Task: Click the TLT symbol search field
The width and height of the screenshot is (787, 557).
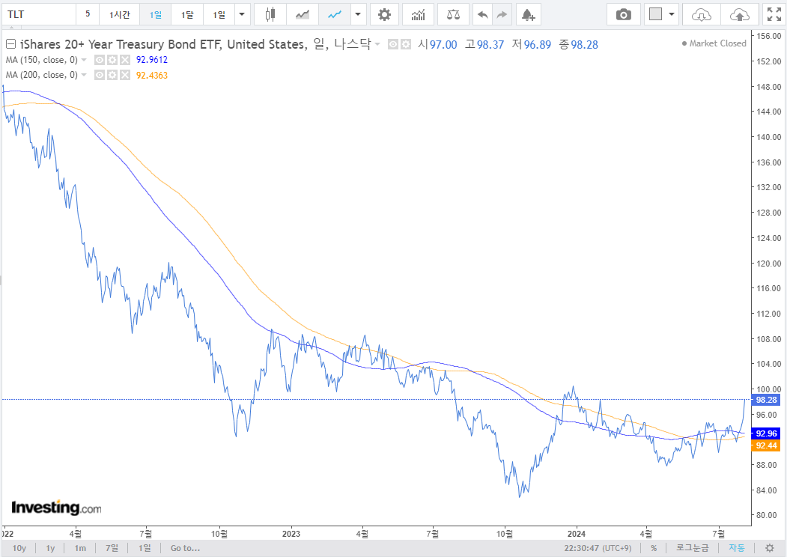Action: coord(38,14)
